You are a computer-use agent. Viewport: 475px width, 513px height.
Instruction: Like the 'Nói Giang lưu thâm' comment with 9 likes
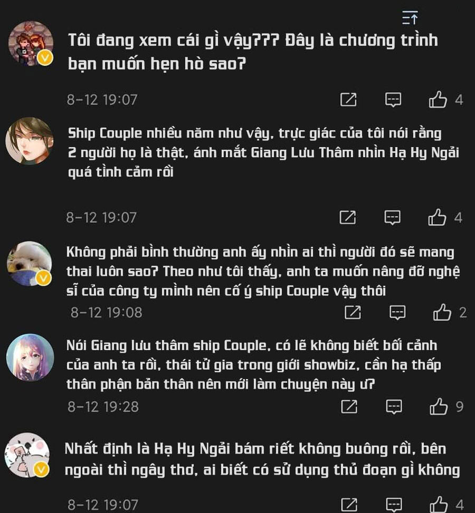(x=438, y=406)
